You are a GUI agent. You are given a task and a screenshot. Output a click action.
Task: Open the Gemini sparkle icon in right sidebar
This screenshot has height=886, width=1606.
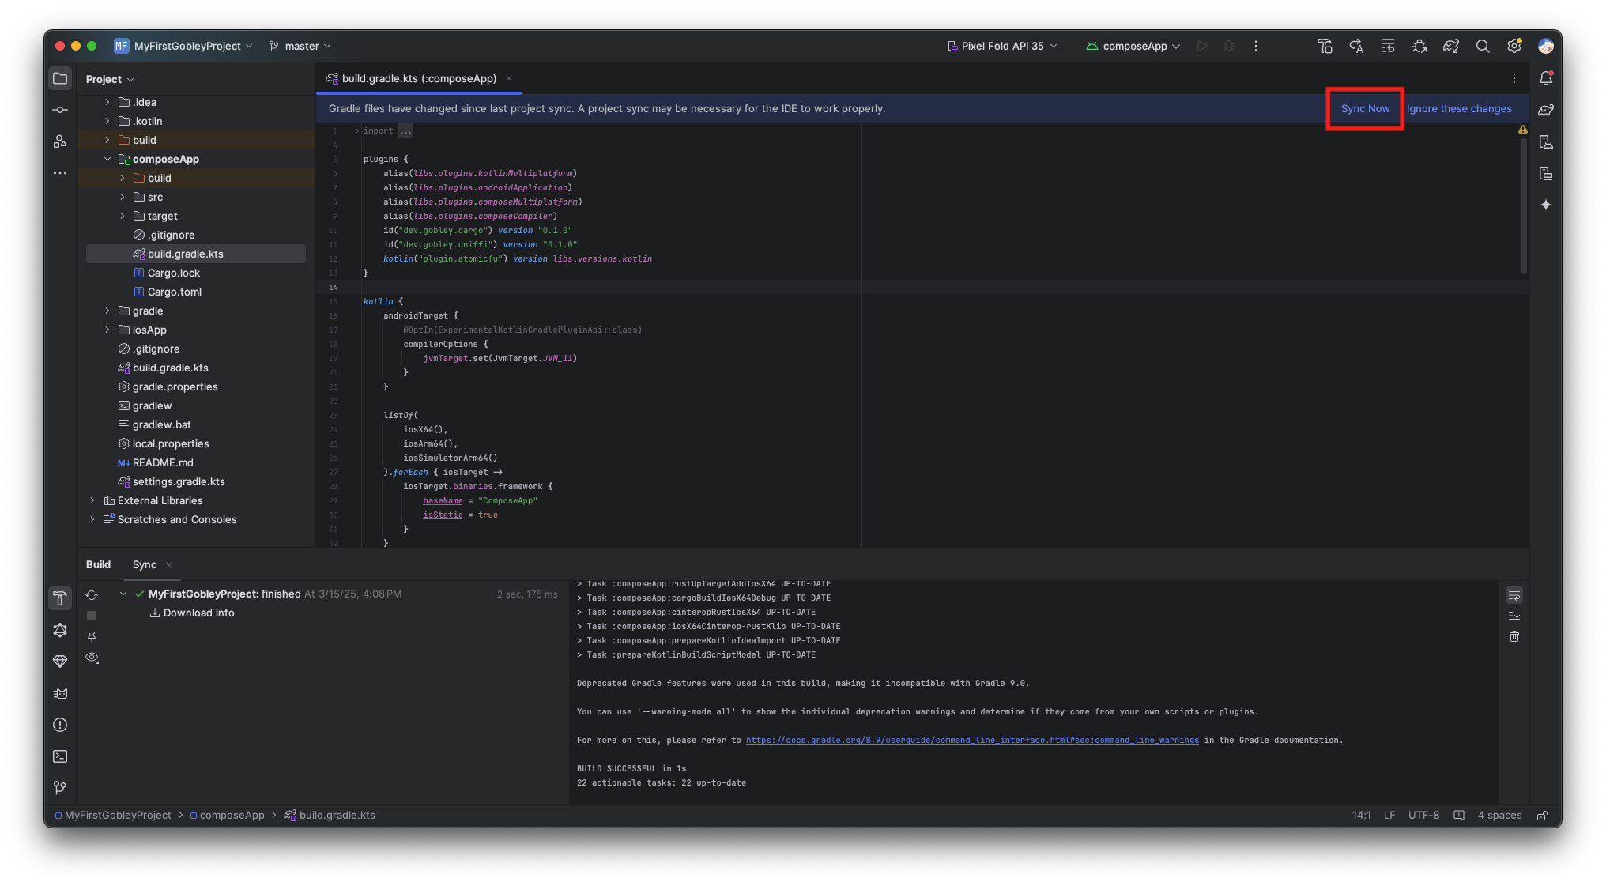(1546, 205)
